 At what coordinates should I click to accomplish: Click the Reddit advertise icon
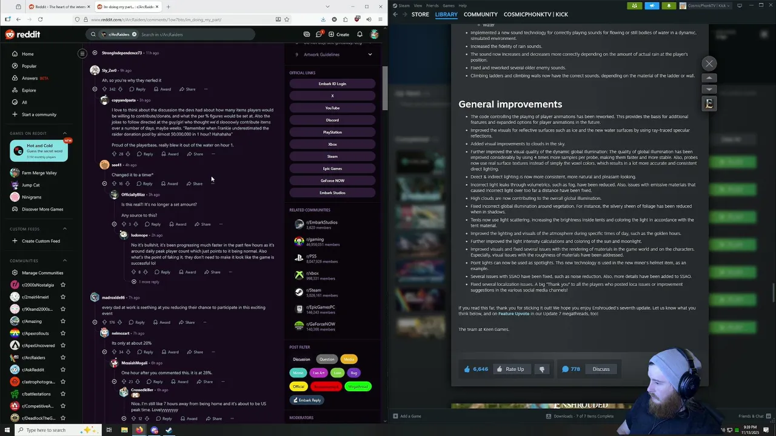coord(307,35)
